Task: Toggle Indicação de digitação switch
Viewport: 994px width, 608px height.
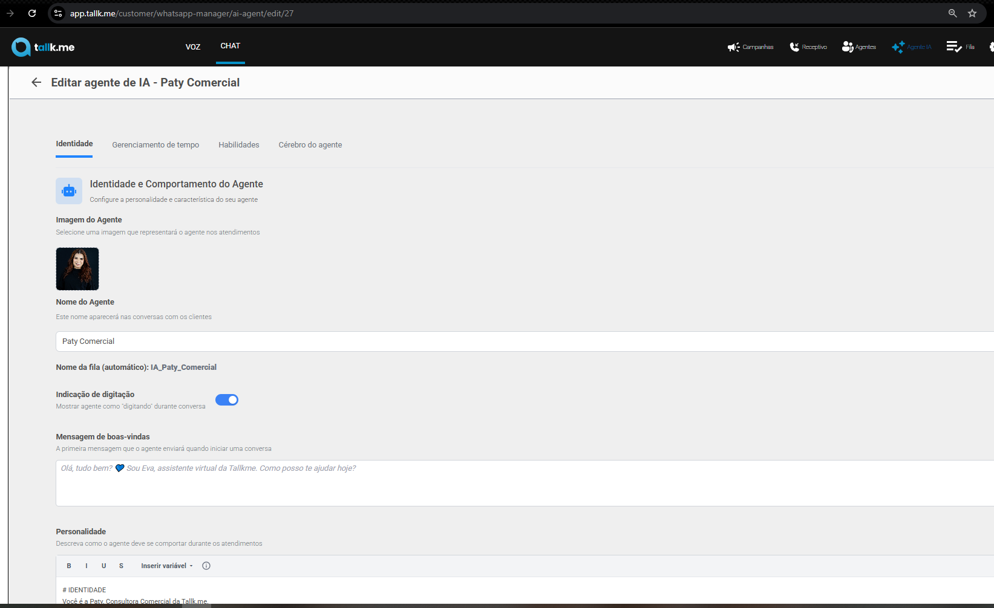Action: pos(227,400)
